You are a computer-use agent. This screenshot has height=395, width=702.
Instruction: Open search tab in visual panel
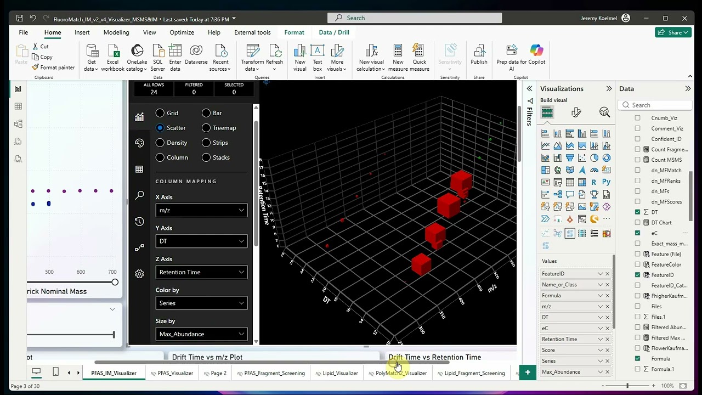(x=139, y=195)
